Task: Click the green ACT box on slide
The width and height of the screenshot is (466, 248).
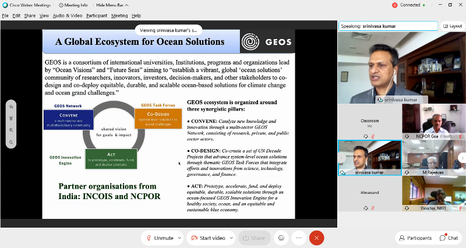Action: tap(111, 159)
